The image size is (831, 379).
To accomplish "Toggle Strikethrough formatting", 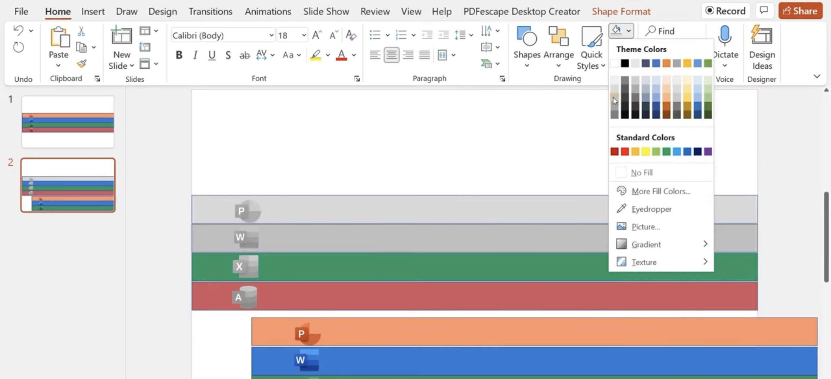I will (x=244, y=55).
